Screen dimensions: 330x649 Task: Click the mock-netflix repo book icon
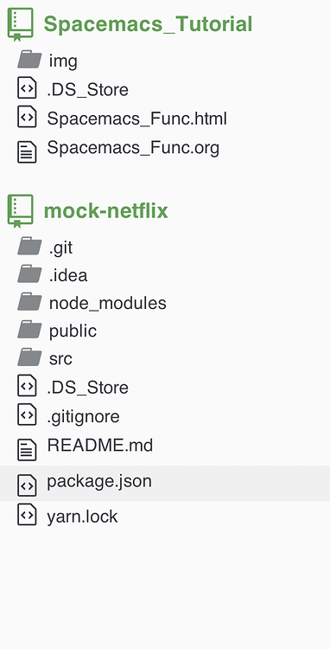[20, 211]
